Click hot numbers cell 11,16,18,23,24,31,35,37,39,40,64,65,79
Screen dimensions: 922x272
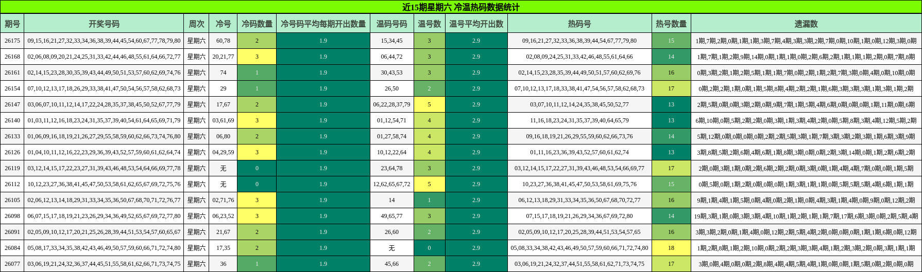[579, 120]
